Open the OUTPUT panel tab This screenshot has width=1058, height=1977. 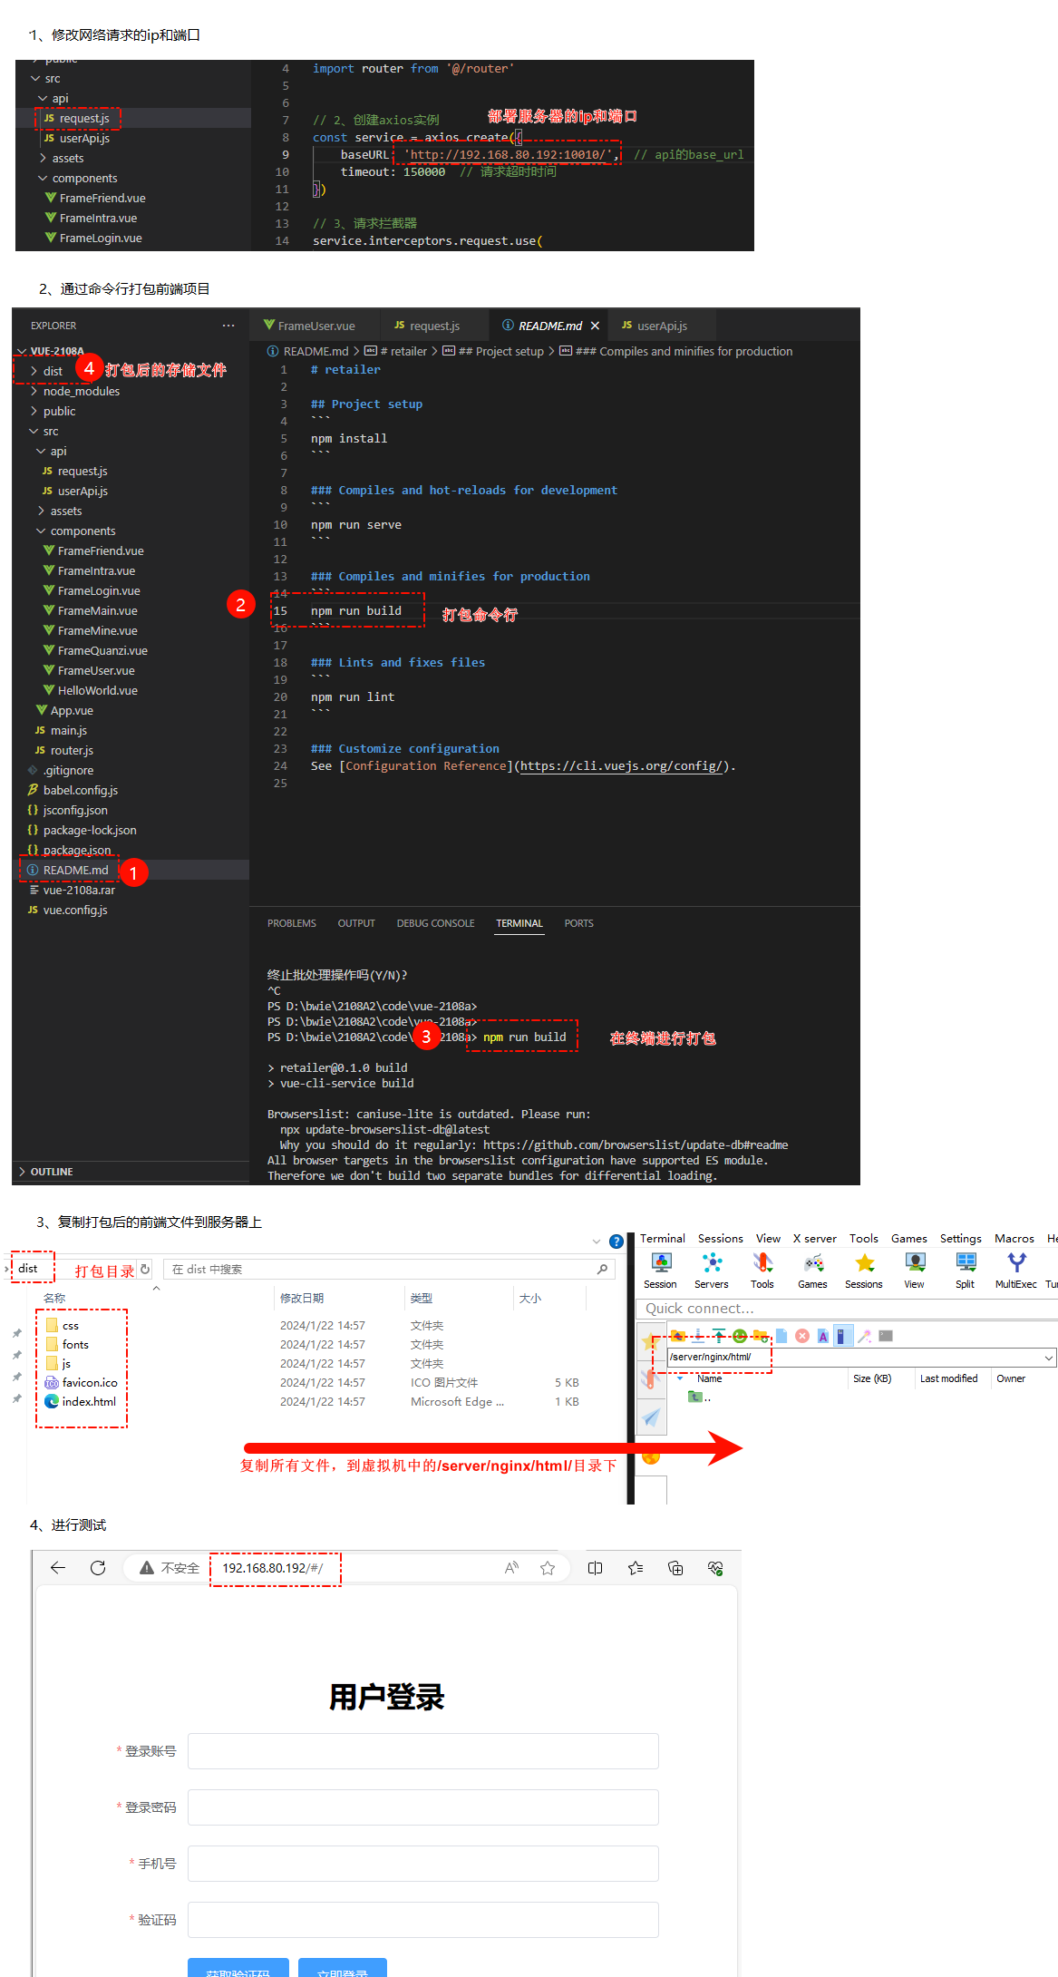pos(356,923)
